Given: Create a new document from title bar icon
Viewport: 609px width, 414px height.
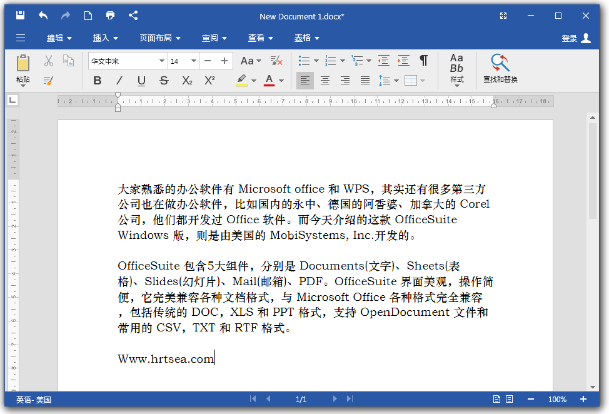Looking at the screenshot, I should click(x=88, y=16).
